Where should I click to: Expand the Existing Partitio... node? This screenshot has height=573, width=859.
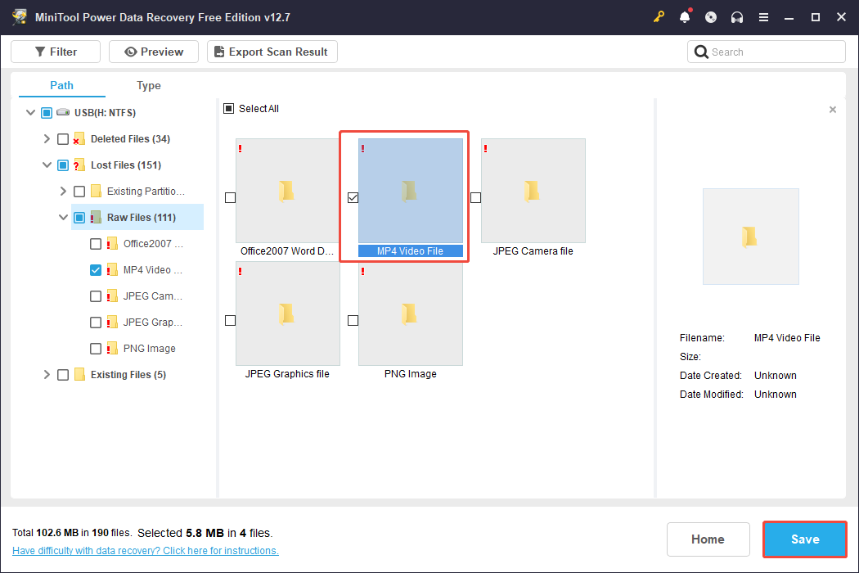63,191
